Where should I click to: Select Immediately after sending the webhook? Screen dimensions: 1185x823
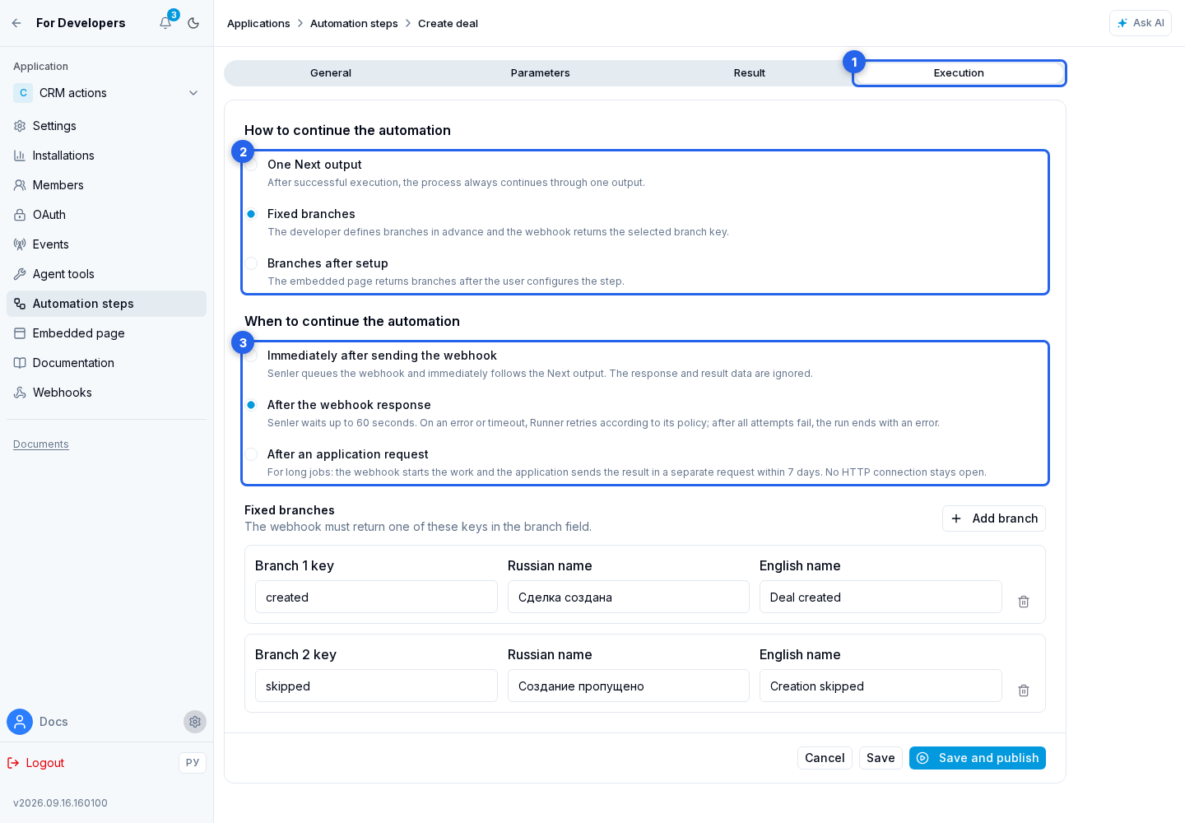click(251, 356)
